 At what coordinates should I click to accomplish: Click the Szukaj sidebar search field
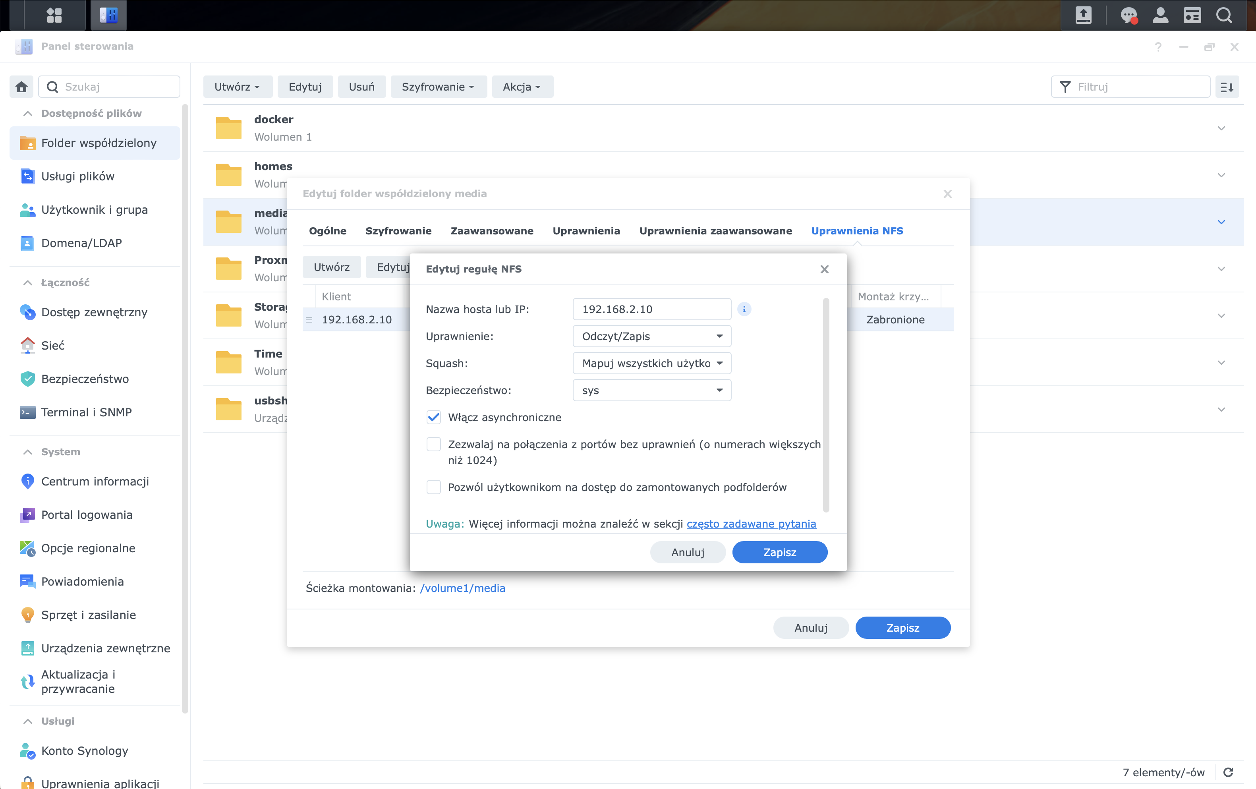pyautogui.click(x=110, y=87)
